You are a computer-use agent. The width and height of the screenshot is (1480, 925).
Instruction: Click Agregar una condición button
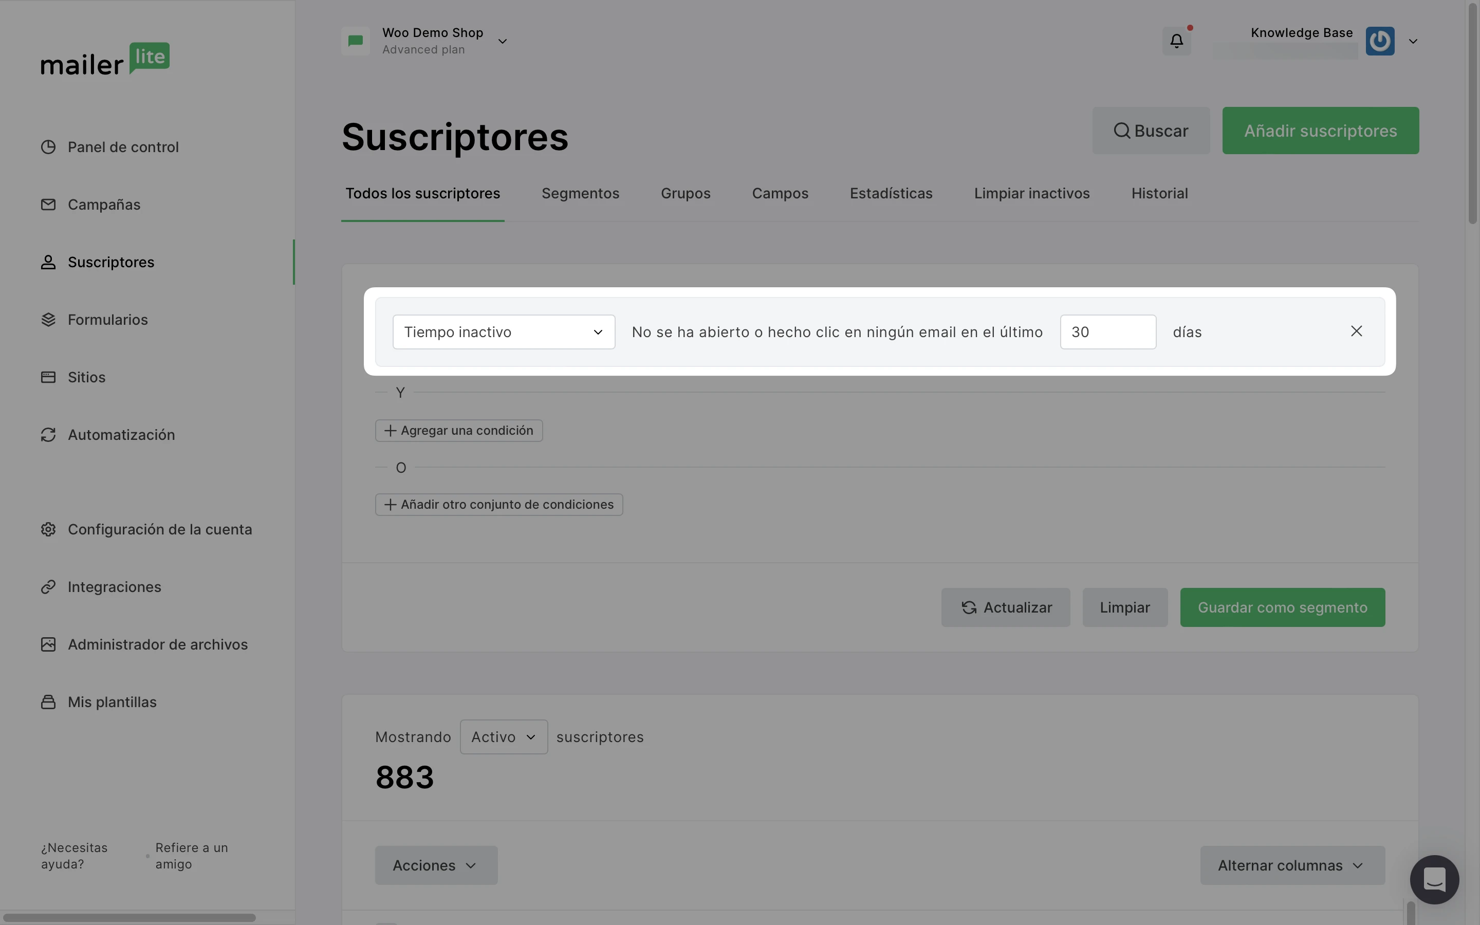pyautogui.click(x=459, y=431)
